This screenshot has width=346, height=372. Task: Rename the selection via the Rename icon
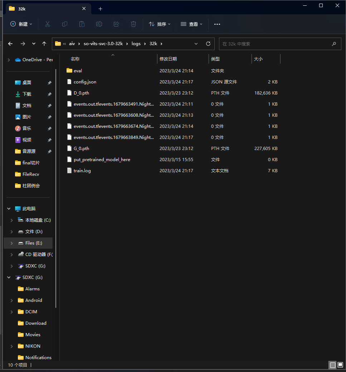point(99,24)
